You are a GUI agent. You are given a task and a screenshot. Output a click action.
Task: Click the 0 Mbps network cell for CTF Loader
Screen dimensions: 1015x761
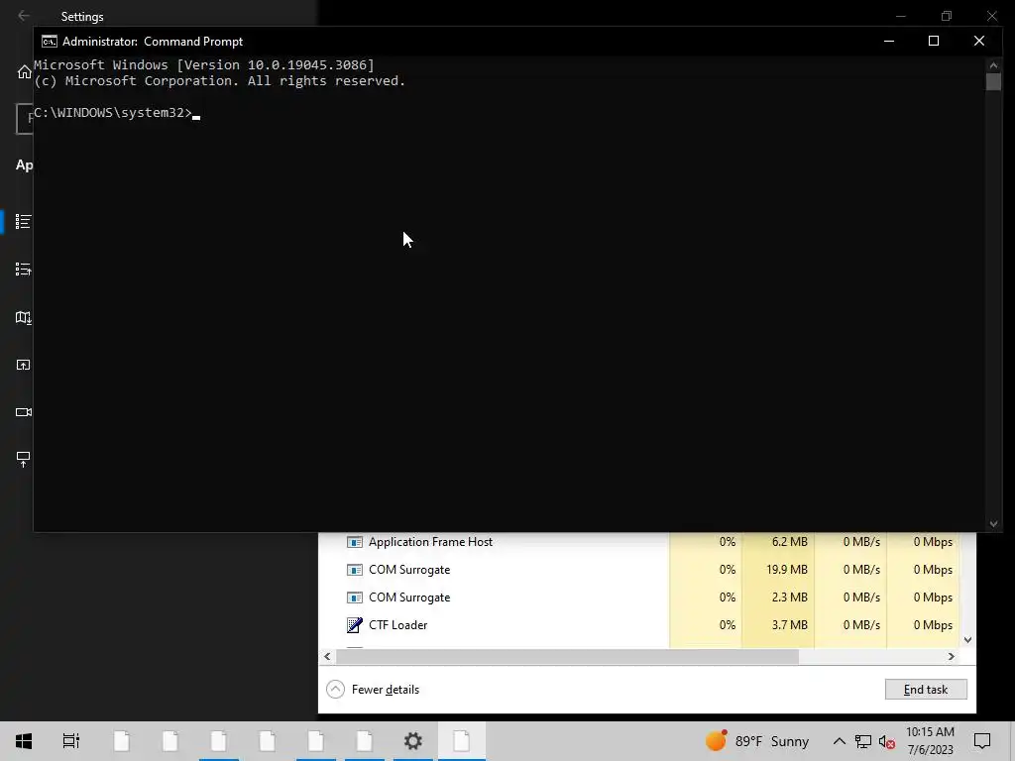pos(923,625)
